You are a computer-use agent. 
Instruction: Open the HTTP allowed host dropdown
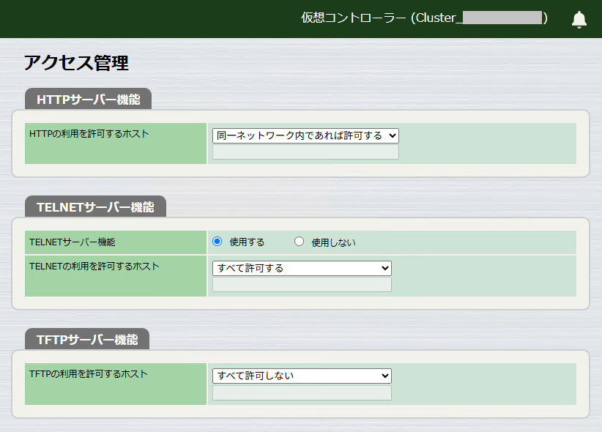point(305,135)
